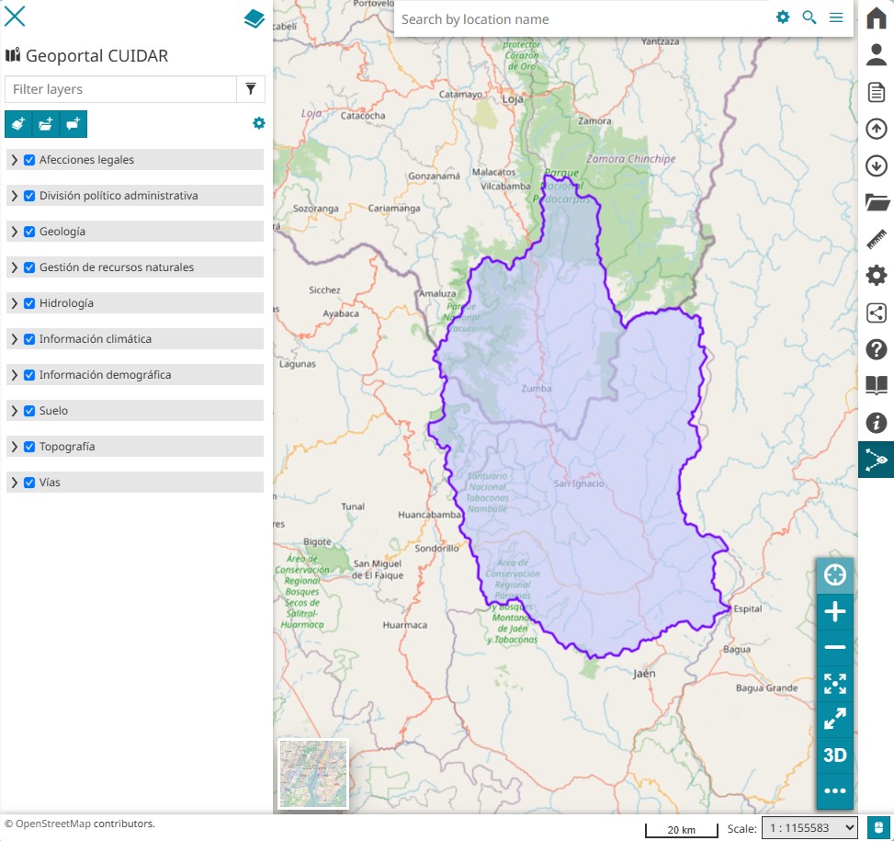Open the OpenStreetMap attribution link

pyautogui.click(x=53, y=824)
